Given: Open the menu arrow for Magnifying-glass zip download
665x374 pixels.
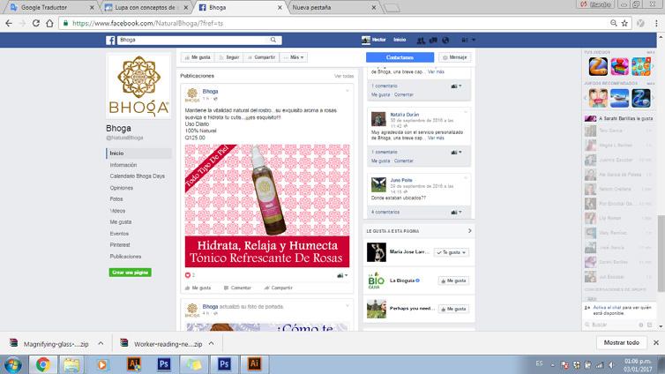Looking at the screenshot, I should click(101, 344).
